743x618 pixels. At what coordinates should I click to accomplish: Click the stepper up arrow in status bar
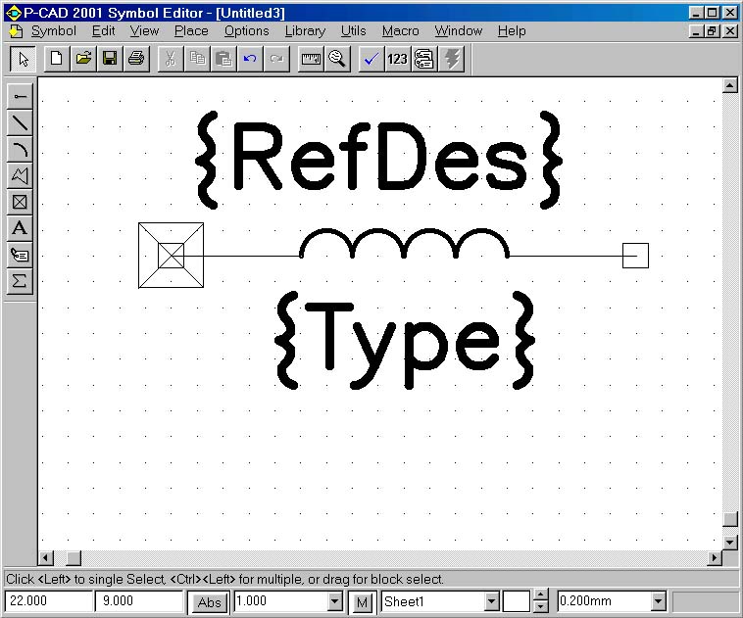click(x=540, y=594)
